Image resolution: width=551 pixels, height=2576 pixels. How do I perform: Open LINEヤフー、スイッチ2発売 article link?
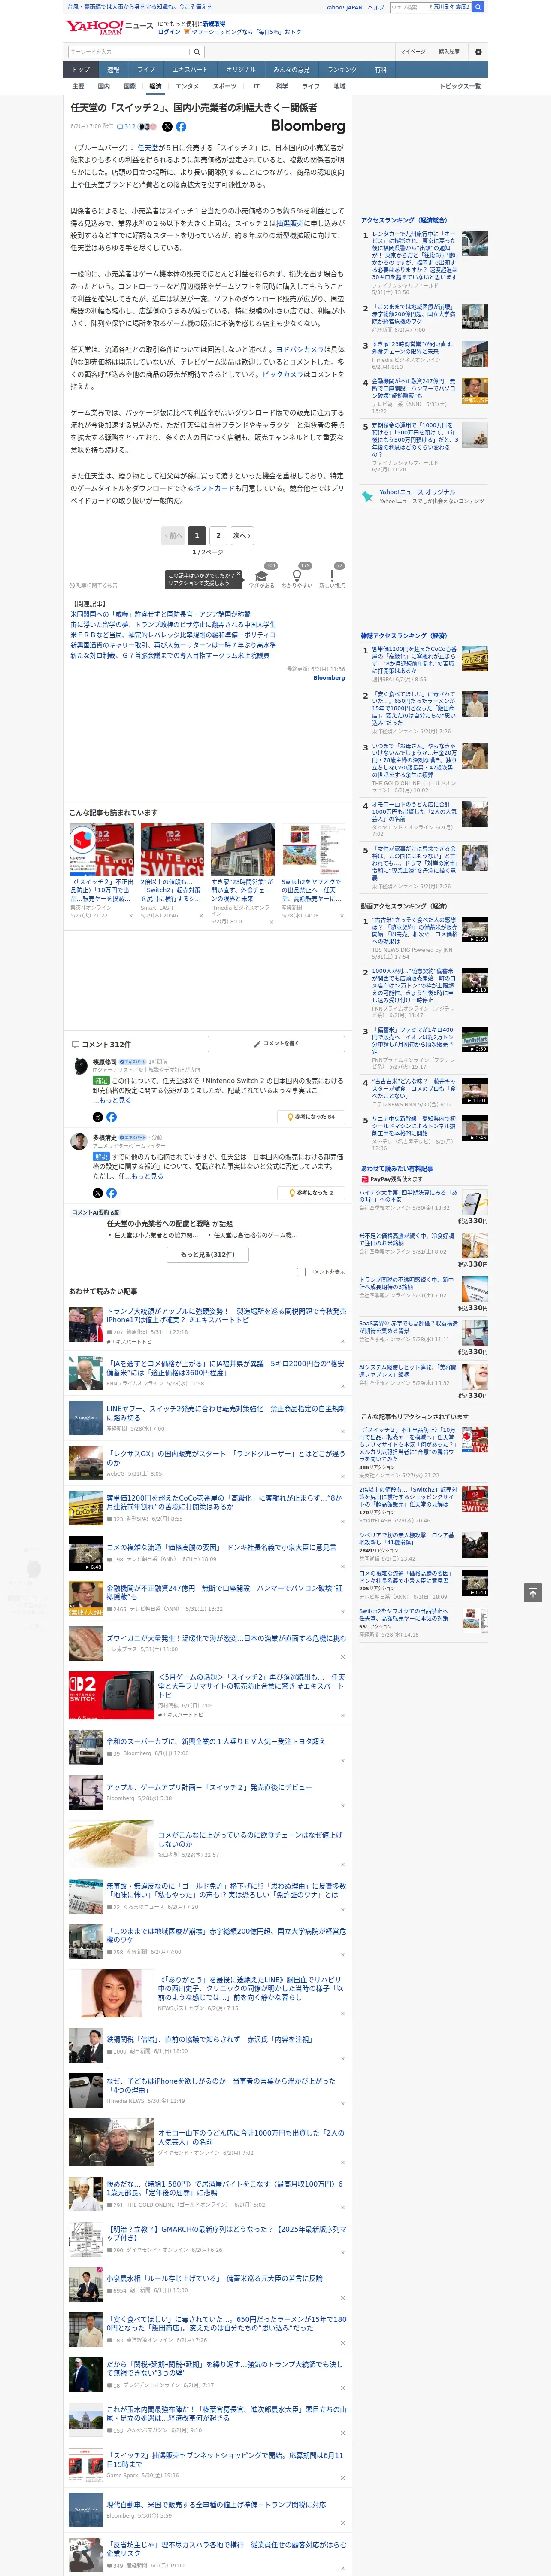click(226, 1413)
